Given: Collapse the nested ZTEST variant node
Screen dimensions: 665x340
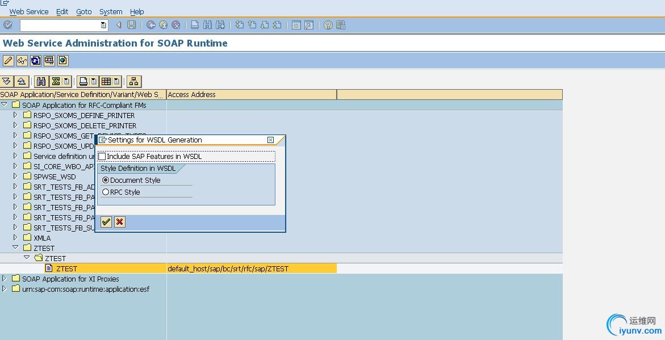Looking at the screenshot, I should coord(27,257).
